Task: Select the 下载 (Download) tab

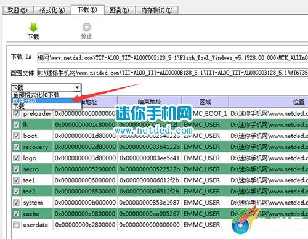Action: click(x=87, y=10)
